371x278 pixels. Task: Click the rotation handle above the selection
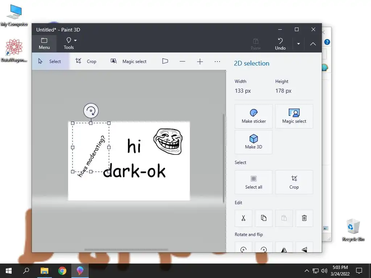tap(91, 111)
